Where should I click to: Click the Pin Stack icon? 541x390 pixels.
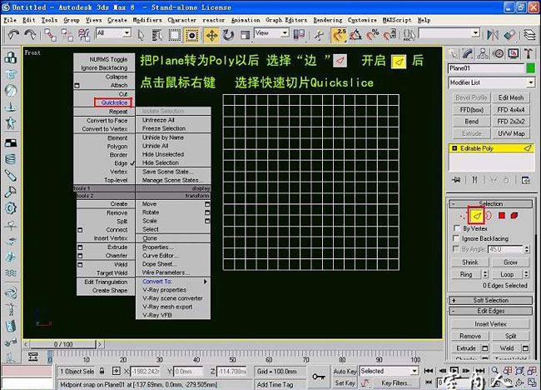(x=457, y=180)
